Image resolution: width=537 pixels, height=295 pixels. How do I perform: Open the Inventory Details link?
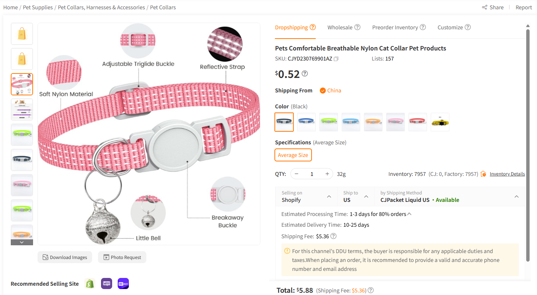point(507,174)
